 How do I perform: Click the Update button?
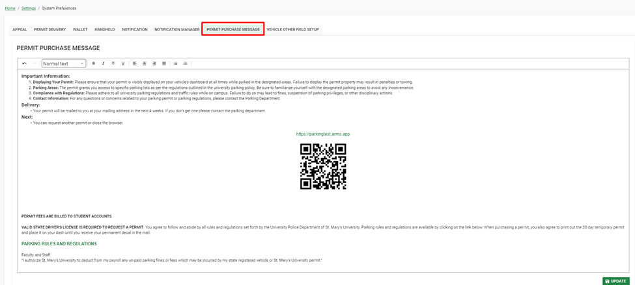point(615,281)
